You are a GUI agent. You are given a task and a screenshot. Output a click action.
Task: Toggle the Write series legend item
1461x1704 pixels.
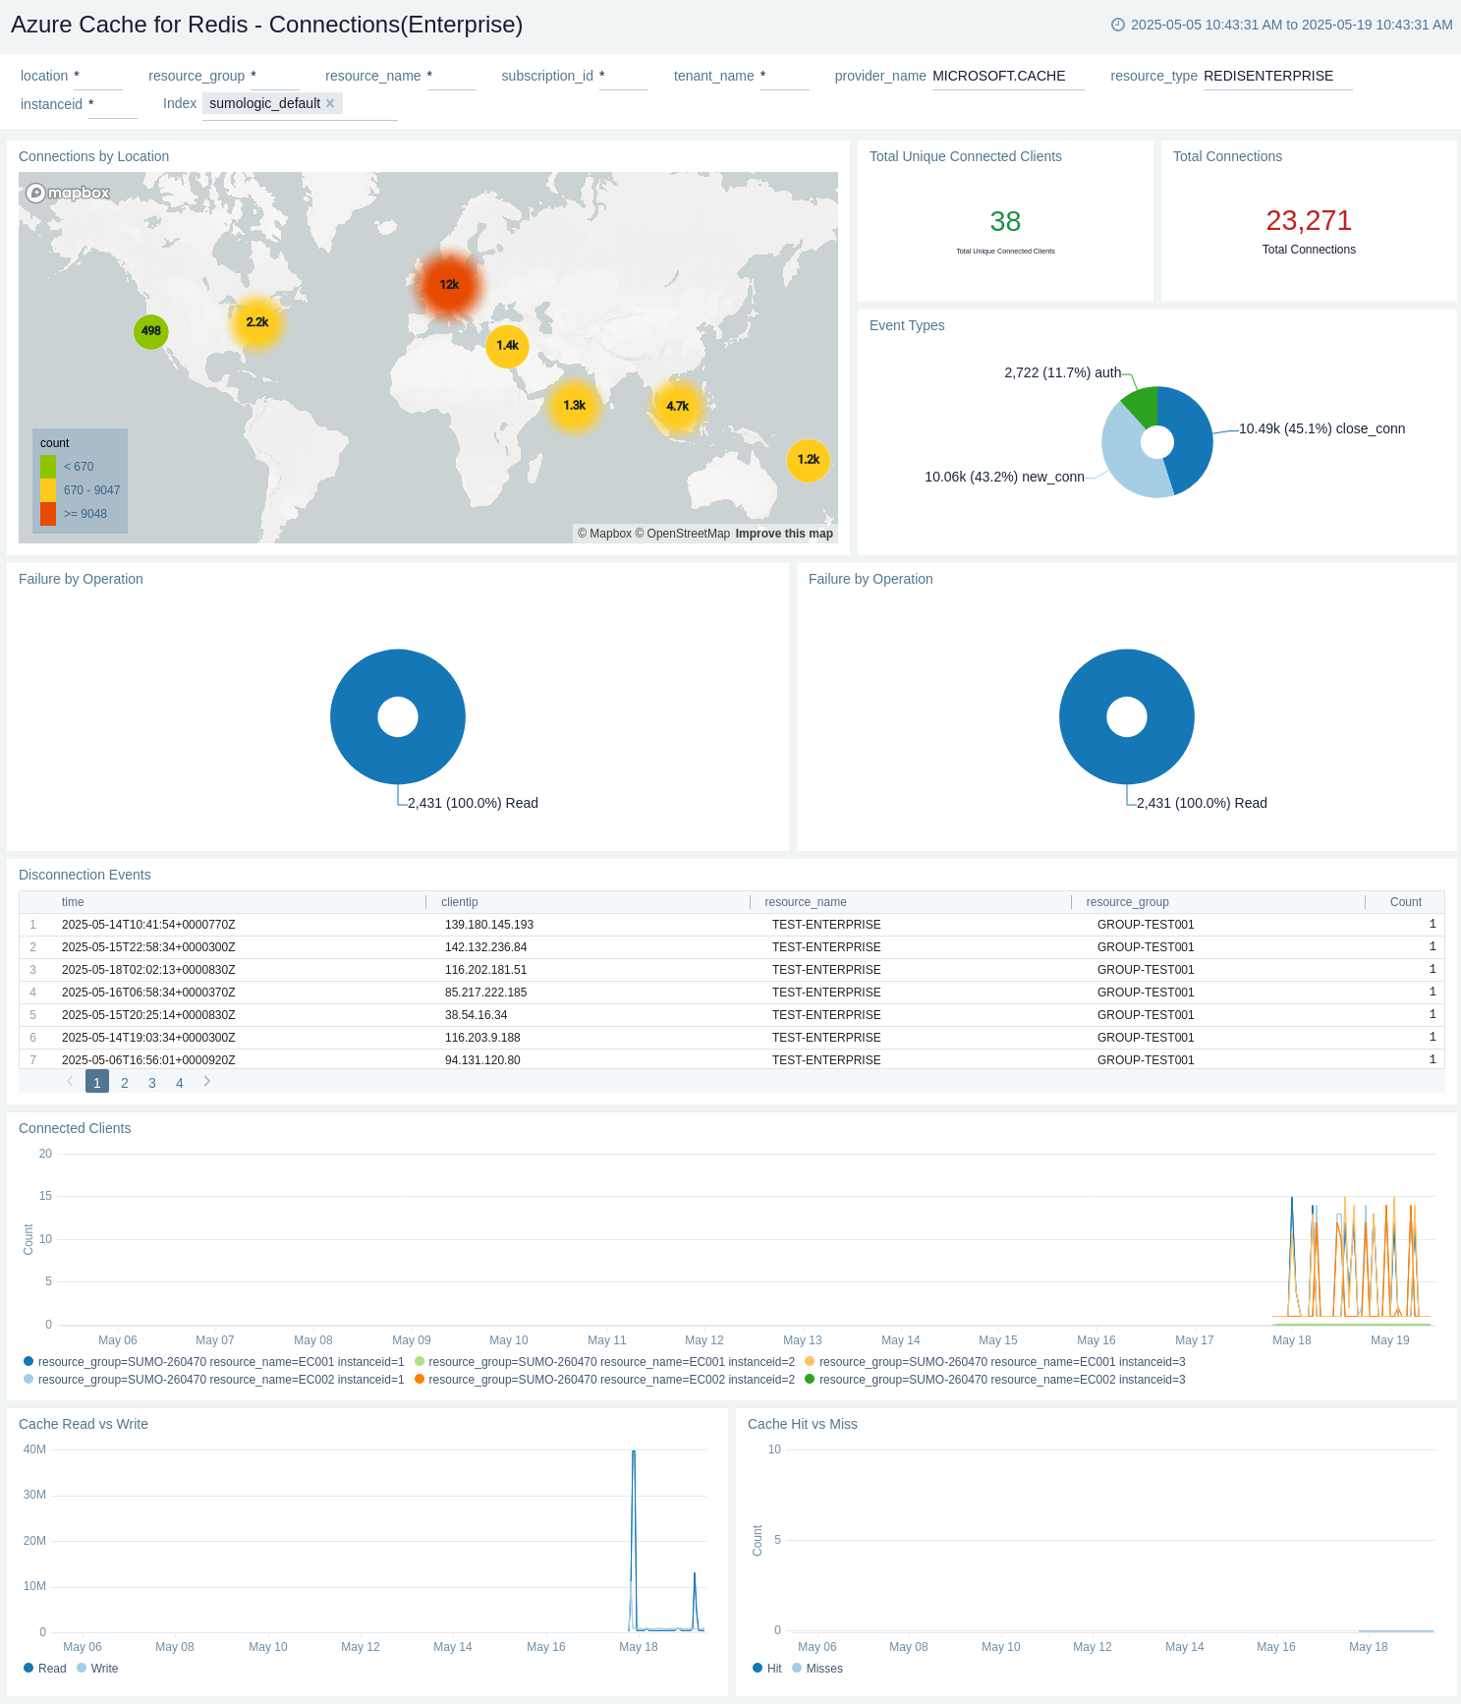[x=97, y=1669]
